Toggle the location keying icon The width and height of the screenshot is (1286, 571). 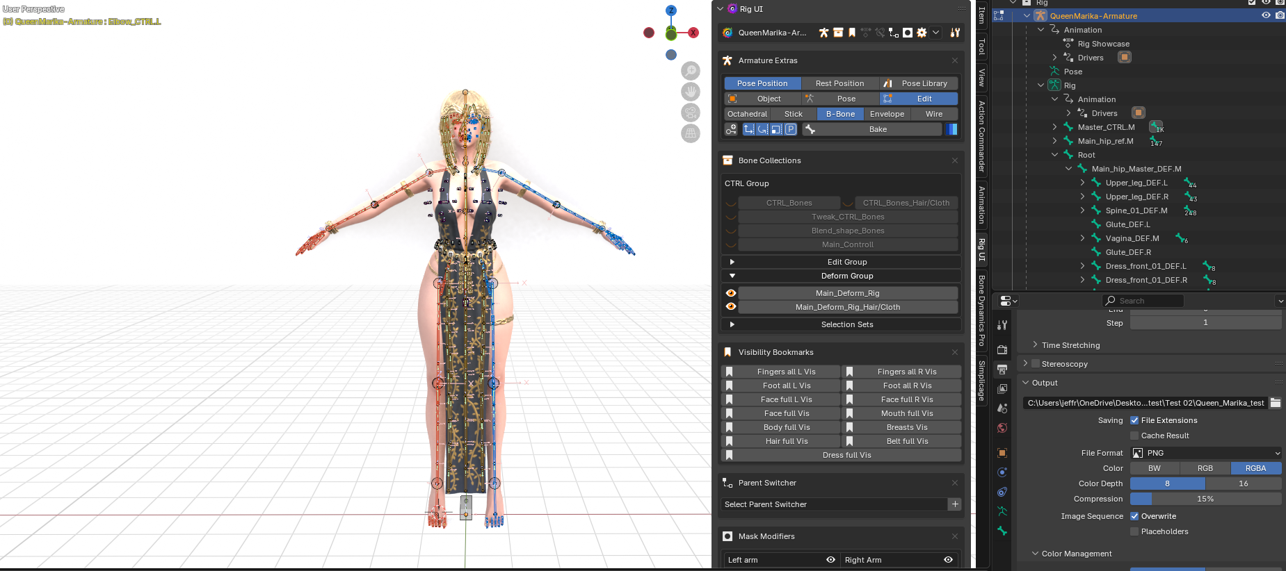point(749,129)
